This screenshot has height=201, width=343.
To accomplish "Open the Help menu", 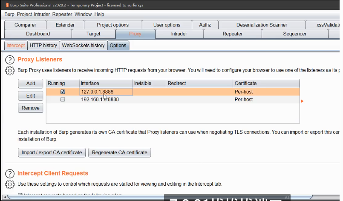I will pos(99,14).
